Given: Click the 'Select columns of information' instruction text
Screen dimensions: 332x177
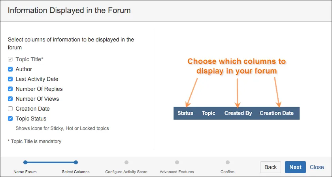Looking at the screenshot, I should [x=71, y=43].
